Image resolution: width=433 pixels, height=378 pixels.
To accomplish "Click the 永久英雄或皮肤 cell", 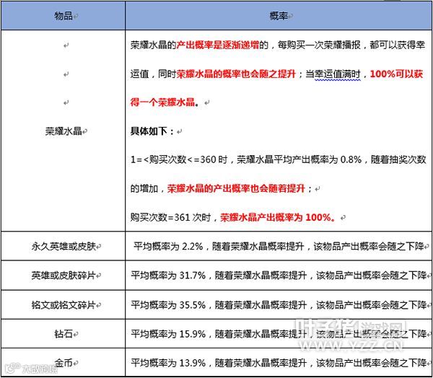I will [x=64, y=246].
